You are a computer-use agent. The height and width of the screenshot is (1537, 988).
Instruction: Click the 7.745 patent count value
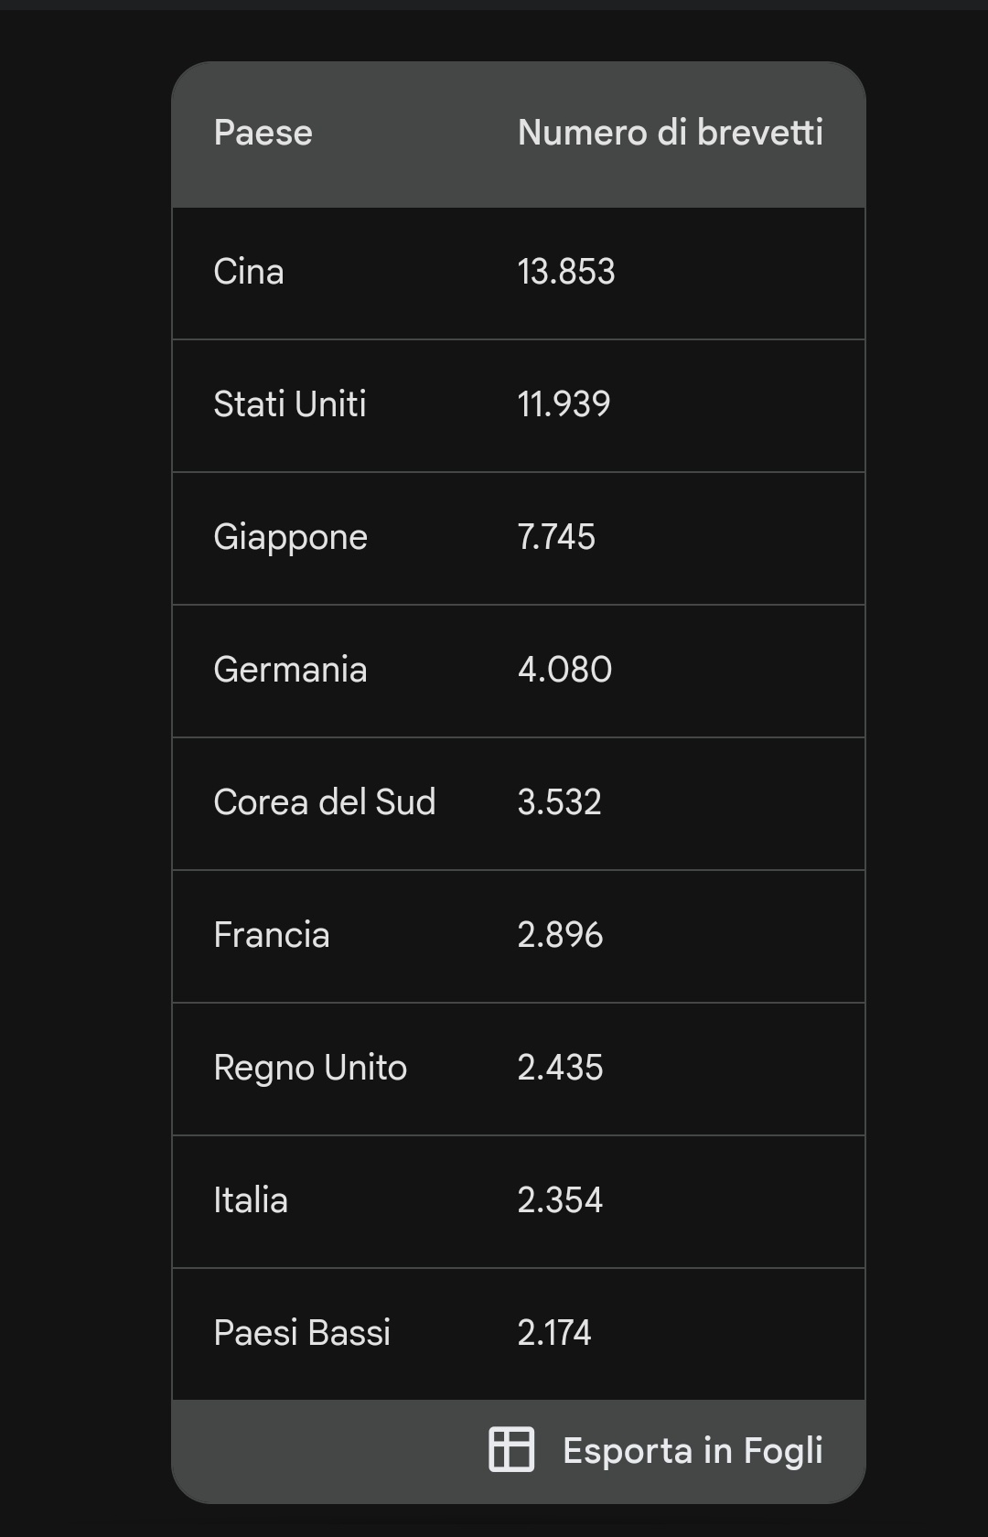click(556, 537)
